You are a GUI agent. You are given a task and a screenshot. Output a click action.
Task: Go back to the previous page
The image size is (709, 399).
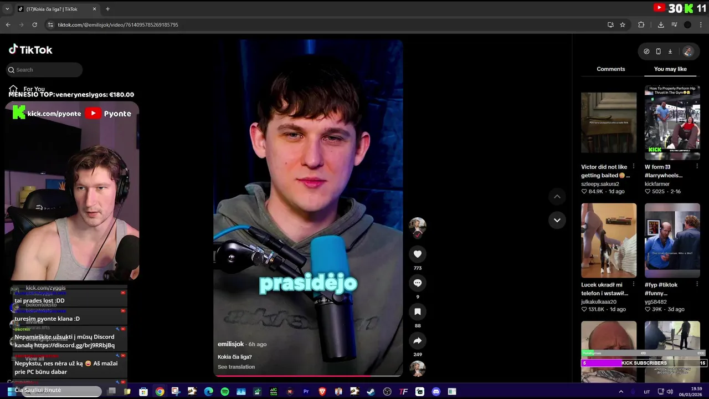pyautogui.click(x=8, y=24)
